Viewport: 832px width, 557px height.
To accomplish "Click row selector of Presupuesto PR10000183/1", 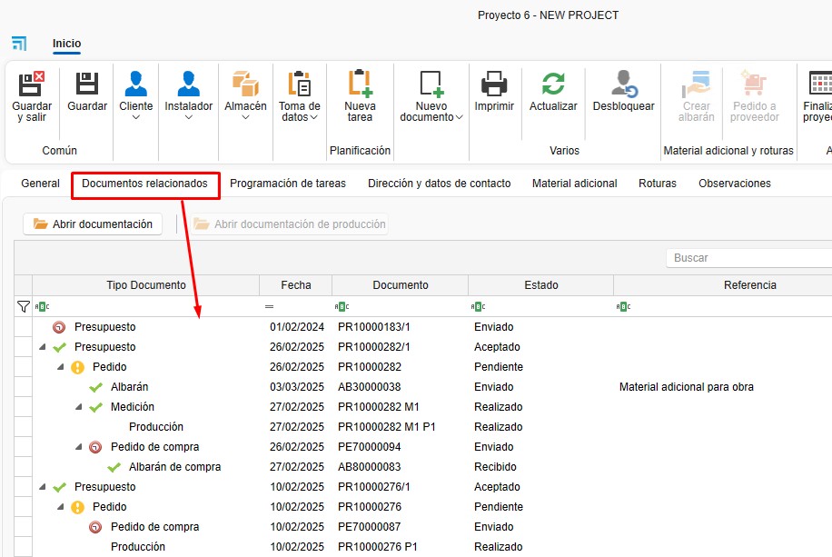I will point(23,327).
